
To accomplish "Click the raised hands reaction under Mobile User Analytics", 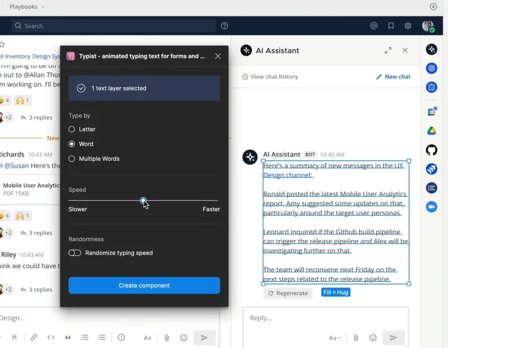I will point(23,216).
